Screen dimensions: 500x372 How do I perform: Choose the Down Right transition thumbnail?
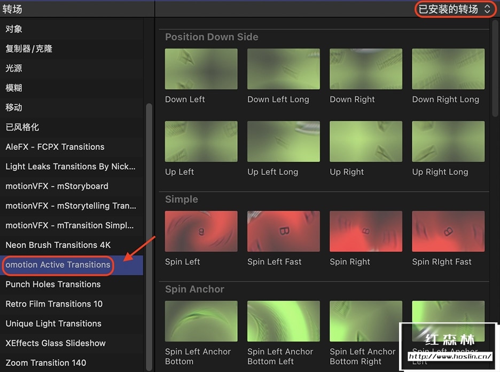(365, 69)
